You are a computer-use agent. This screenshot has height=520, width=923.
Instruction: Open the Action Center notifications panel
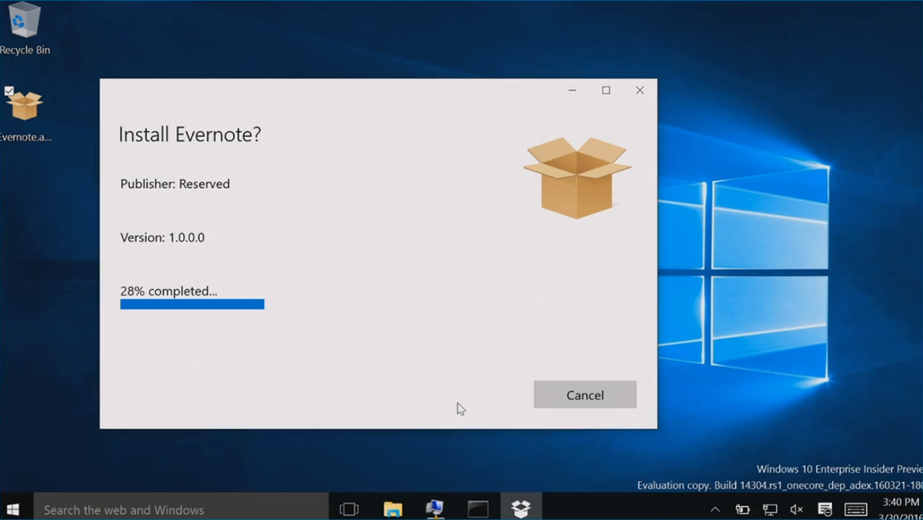(x=825, y=507)
